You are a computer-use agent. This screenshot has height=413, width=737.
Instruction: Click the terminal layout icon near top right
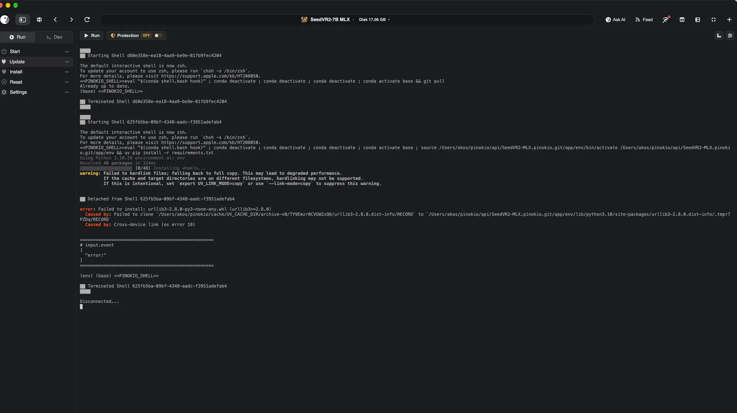point(719,36)
